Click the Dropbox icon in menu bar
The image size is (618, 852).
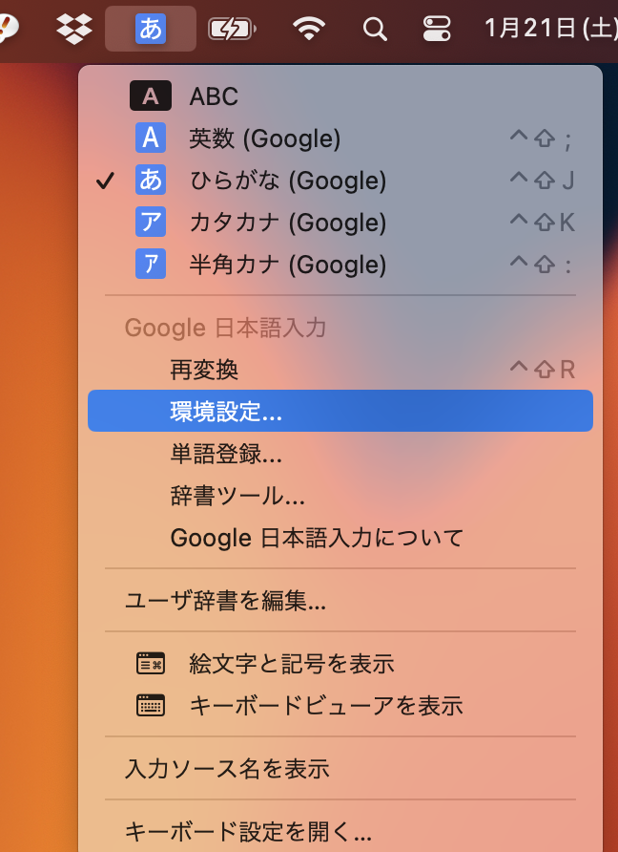coord(74,29)
